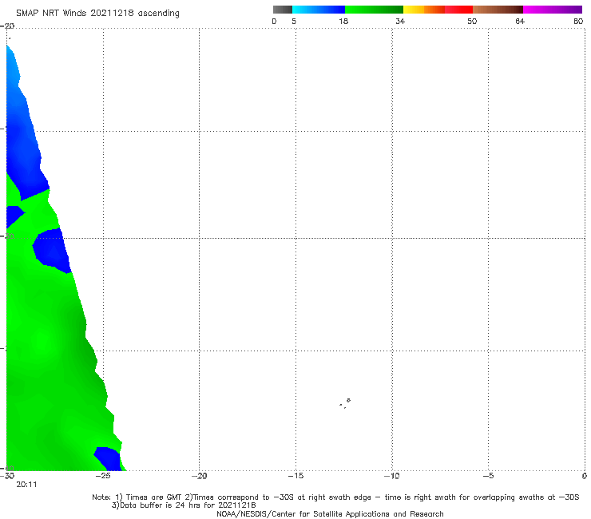Click the note '3)Data buffer is 24 hrs'
This screenshot has height=519, width=591.
pyautogui.click(x=184, y=505)
